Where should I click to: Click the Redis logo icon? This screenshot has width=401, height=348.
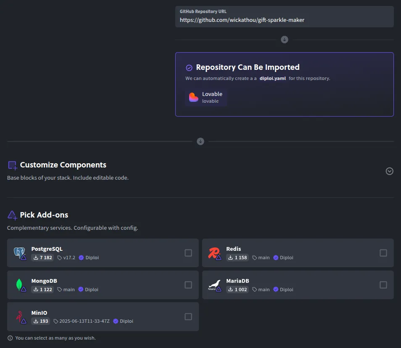pyautogui.click(x=214, y=252)
